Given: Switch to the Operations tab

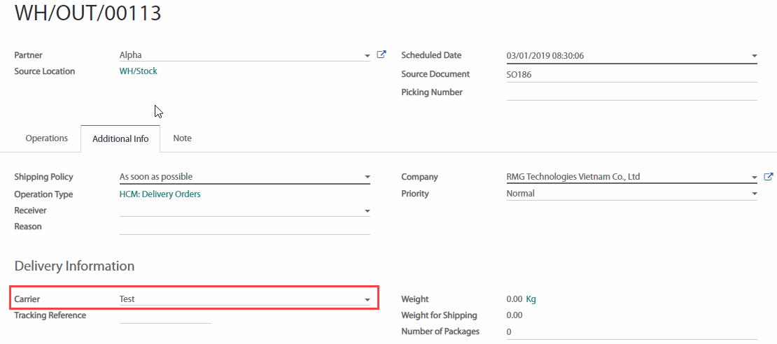Looking at the screenshot, I should pyautogui.click(x=47, y=138).
